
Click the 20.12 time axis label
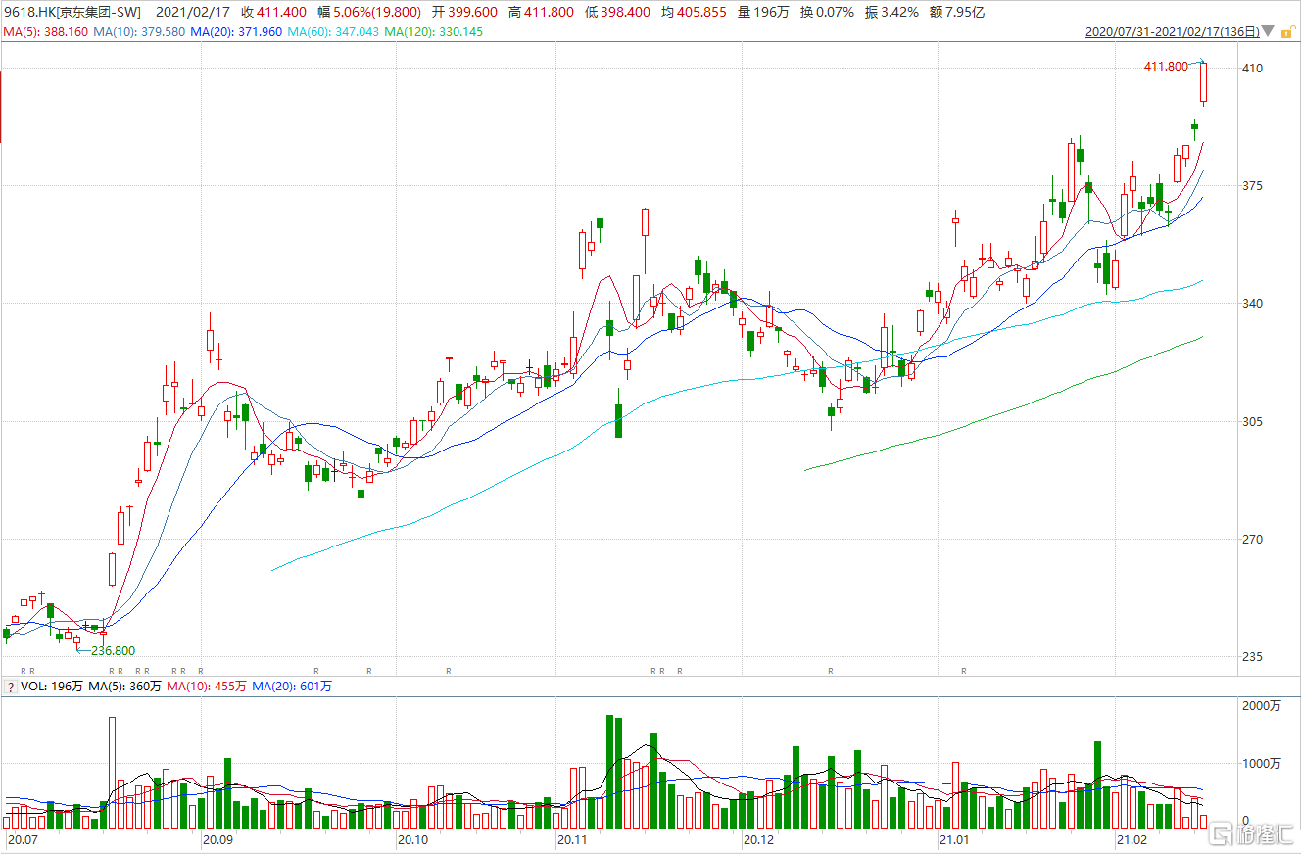pyautogui.click(x=758, y=840)
